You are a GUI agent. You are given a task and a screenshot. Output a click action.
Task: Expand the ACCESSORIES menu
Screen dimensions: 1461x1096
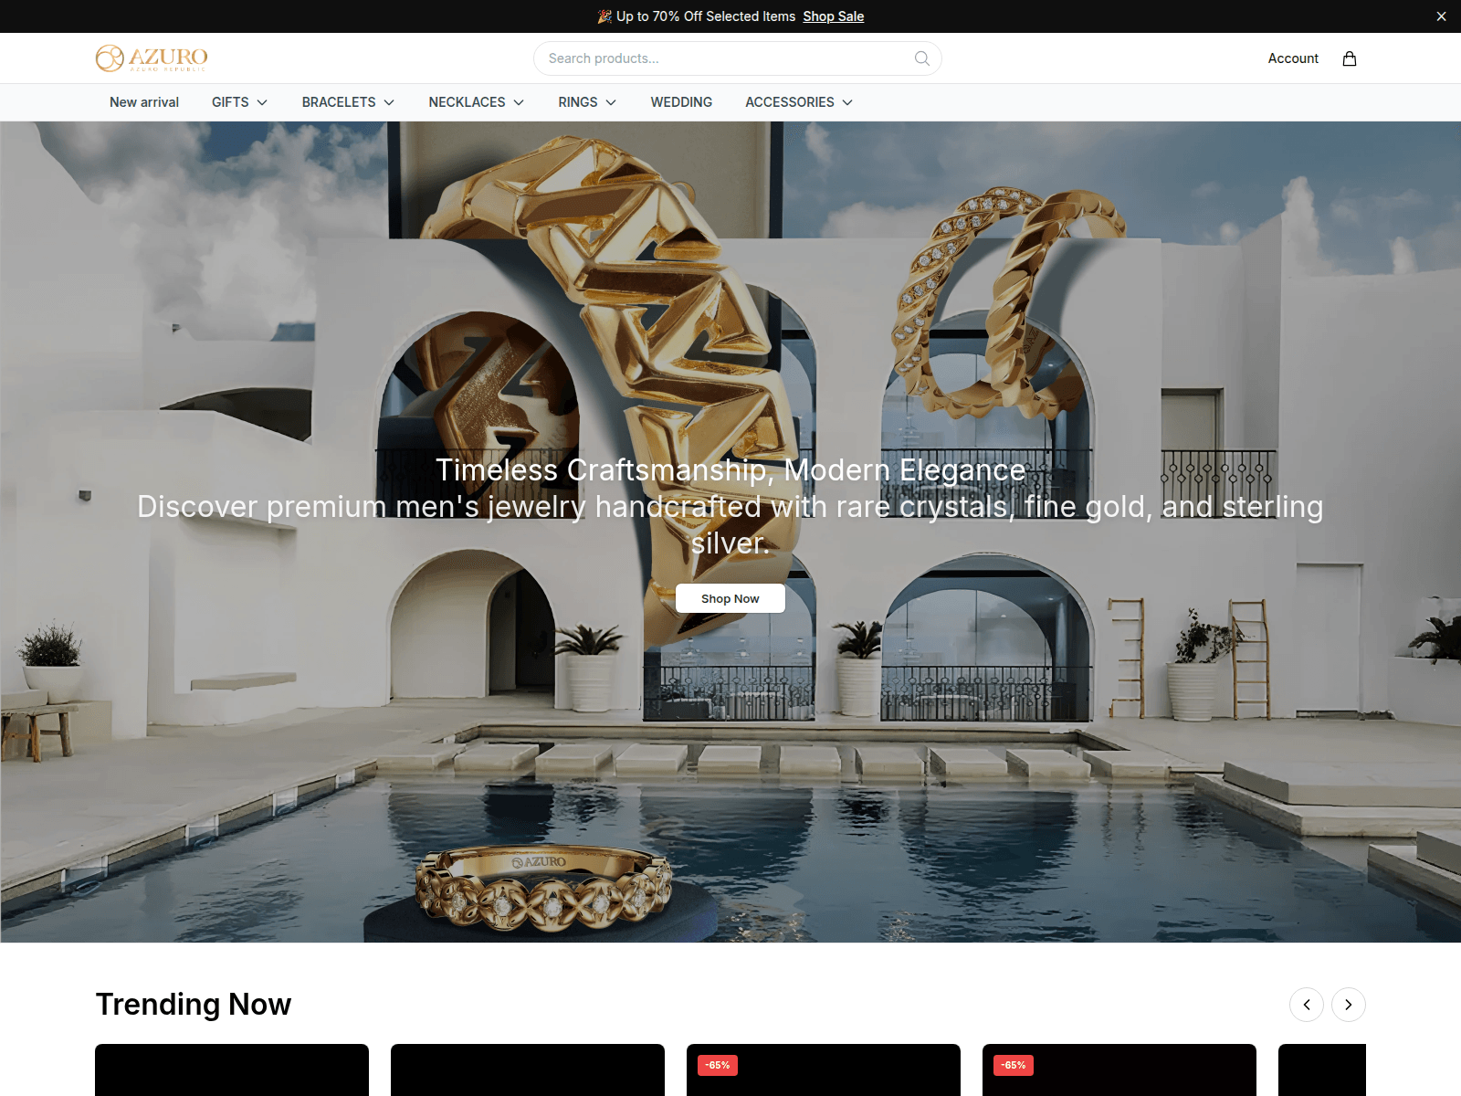pyautogui.click(x=799, y=102)
